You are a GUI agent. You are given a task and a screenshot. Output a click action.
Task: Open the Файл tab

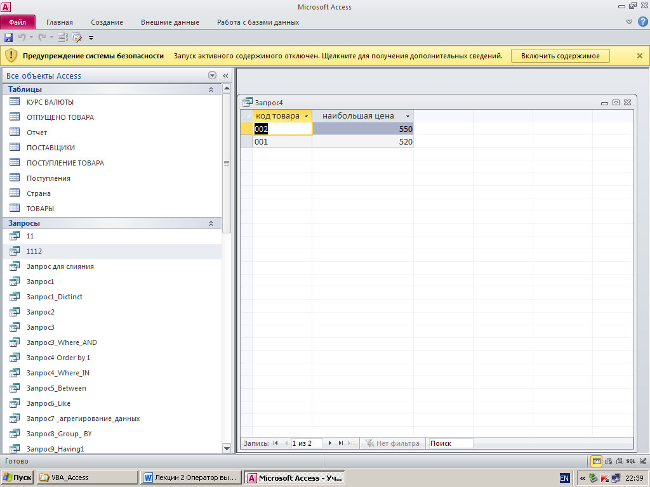(17, 22)
